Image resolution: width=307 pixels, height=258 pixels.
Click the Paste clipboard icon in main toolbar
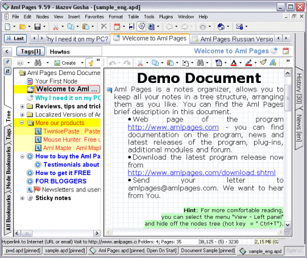pos(86,27)
